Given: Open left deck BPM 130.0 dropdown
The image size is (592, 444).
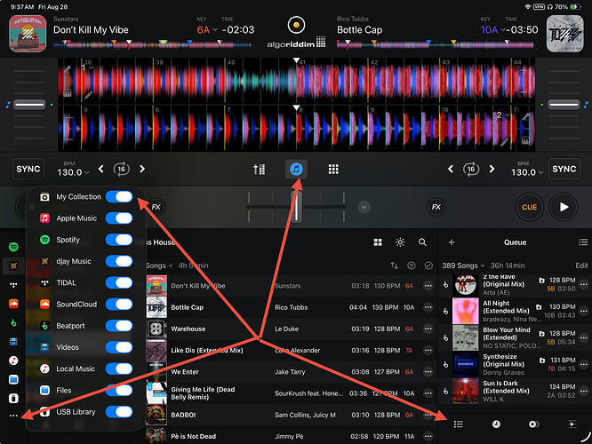Looking at the screenshot, I should point(73,172).
